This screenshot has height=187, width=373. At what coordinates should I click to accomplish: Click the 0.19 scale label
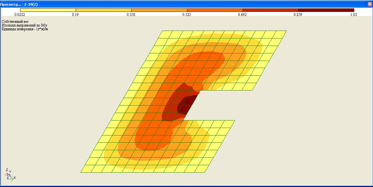75,14
